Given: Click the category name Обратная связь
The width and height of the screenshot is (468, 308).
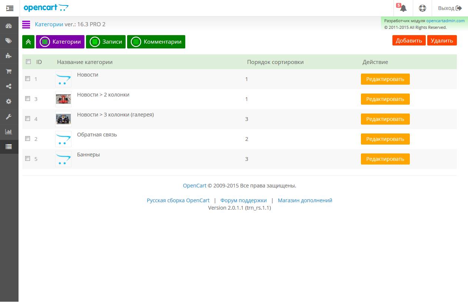Looking at the screenshot, I should (97, 135).
